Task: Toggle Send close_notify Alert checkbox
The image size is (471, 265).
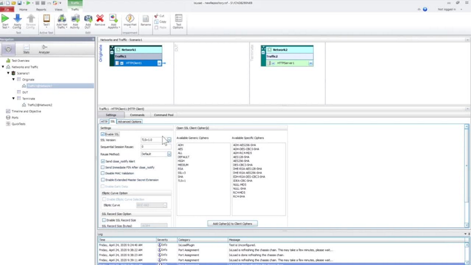Action: [x=102, y=161]
